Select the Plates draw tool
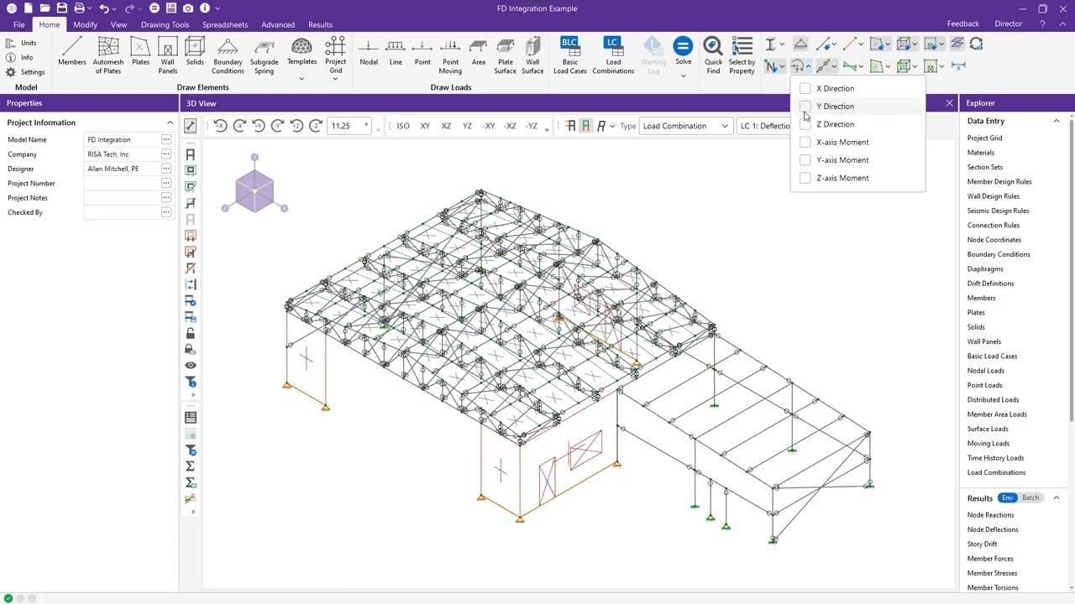The image size is (1075, 604). pos(140,52)
